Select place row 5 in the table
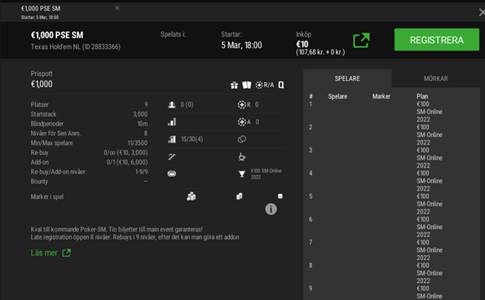 391,204
